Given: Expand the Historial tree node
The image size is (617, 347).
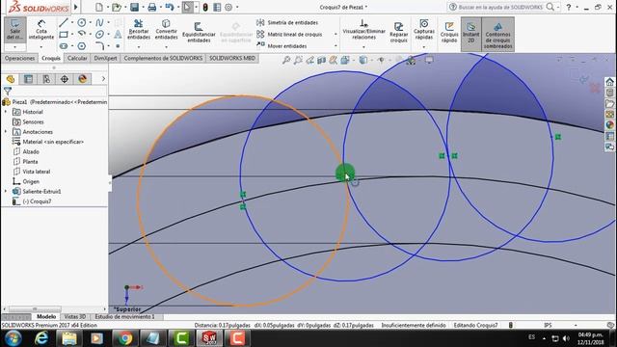Looking at the screenshot, I should [6, 112].
